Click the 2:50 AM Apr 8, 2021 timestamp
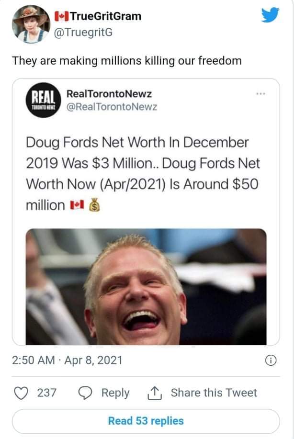 pyautogui.click(x=67, y=360)
